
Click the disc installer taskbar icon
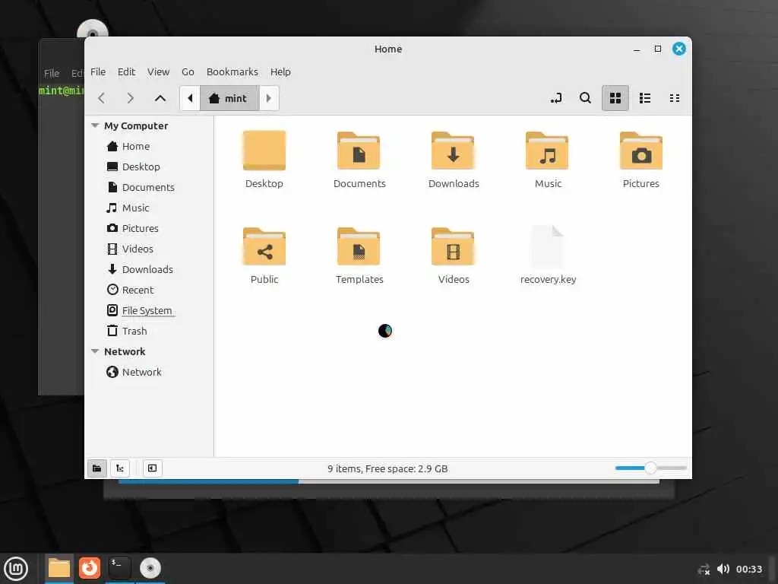pos(150,568)
